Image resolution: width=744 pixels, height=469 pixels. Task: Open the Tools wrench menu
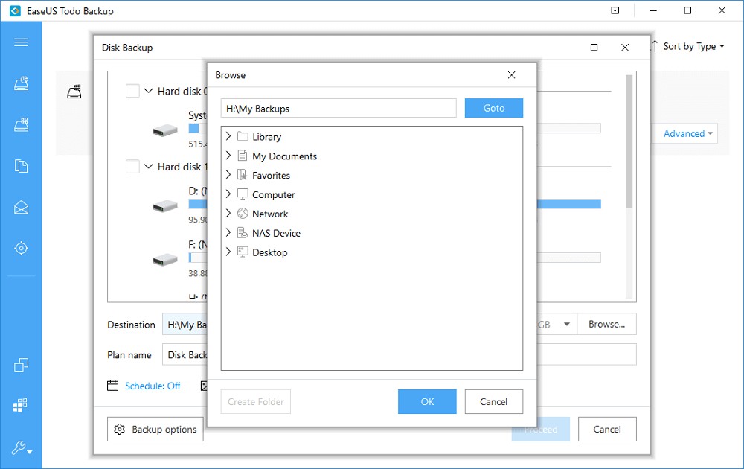pyautogui.click(x=21, y=447)
